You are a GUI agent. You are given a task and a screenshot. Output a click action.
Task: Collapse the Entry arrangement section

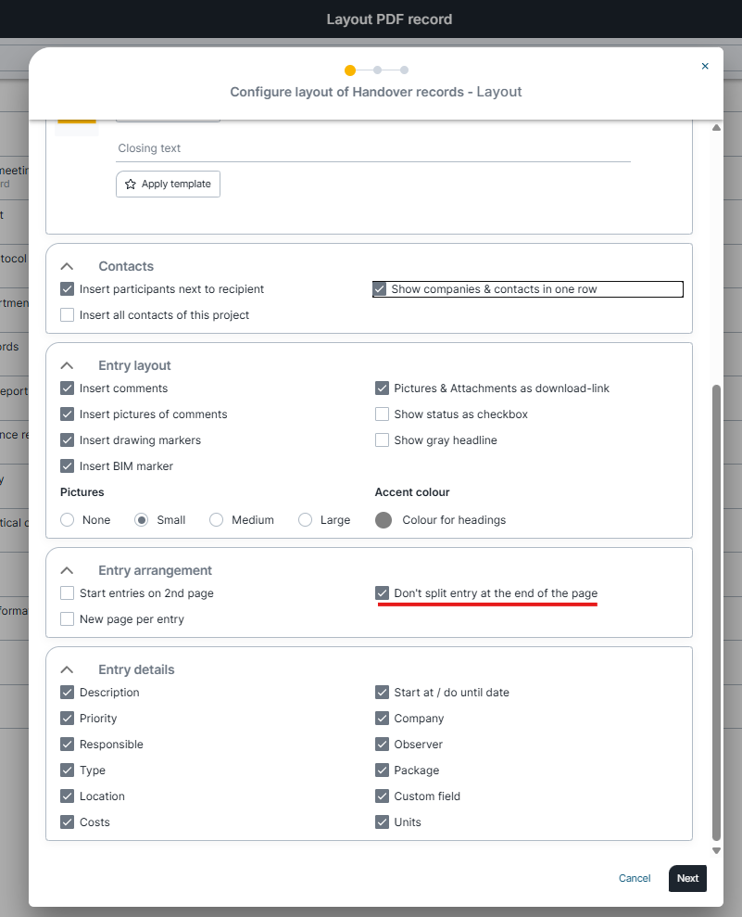(x=67, y=571)
